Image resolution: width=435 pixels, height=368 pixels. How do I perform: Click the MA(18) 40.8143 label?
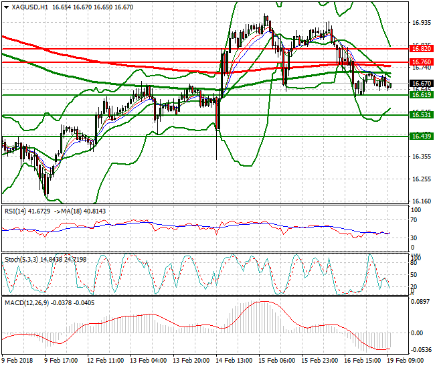tap(84, 211)
